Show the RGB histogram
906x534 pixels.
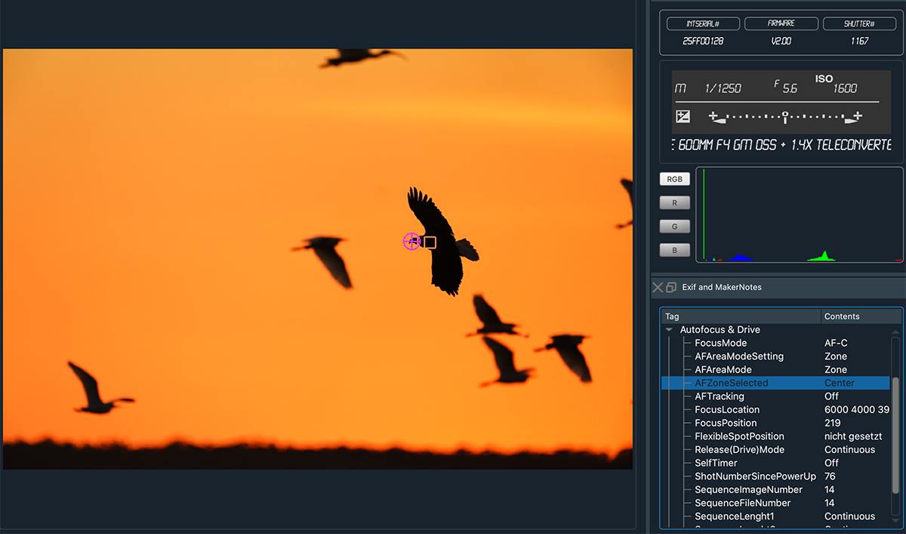674,180
